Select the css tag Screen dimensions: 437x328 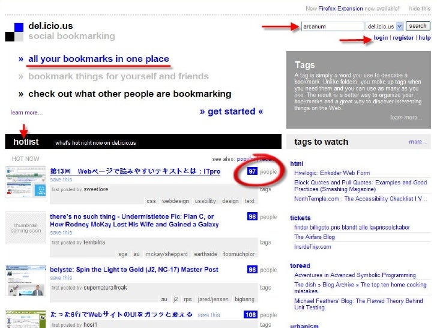151,201
